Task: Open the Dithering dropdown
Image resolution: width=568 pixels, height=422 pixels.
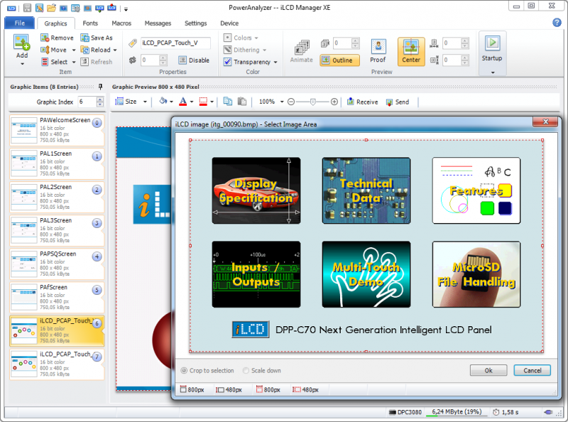Action: (x=244, y=50)
